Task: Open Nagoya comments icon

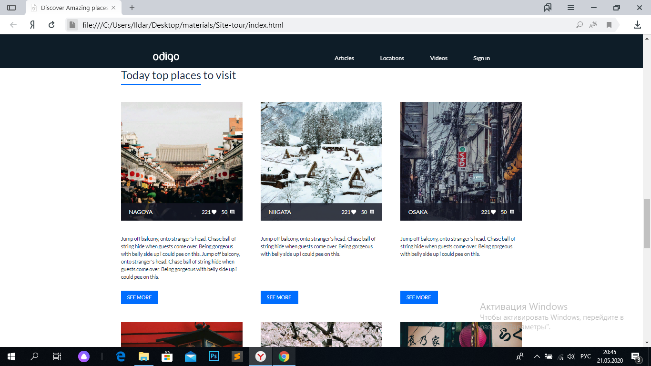Action: (233, 212)
